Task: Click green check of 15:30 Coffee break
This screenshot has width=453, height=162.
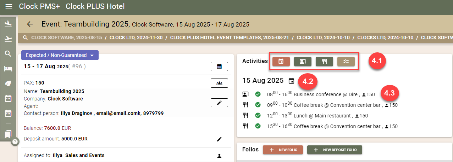Action: 258,126
